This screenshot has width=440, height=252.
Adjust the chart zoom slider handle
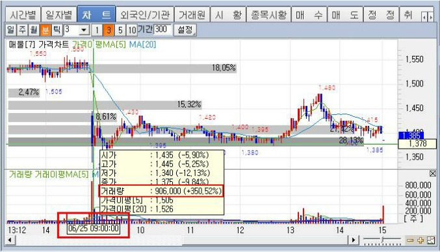pyautogui.click(x=382, y=240)
